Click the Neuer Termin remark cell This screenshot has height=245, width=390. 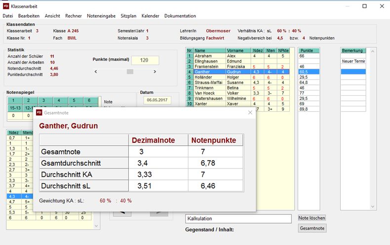coord(352,61)
